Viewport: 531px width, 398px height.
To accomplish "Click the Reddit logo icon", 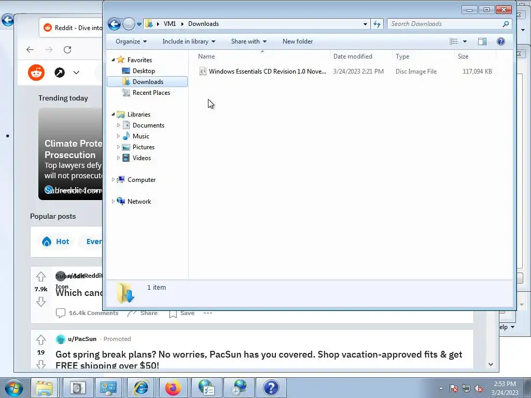I will [36, 73].
